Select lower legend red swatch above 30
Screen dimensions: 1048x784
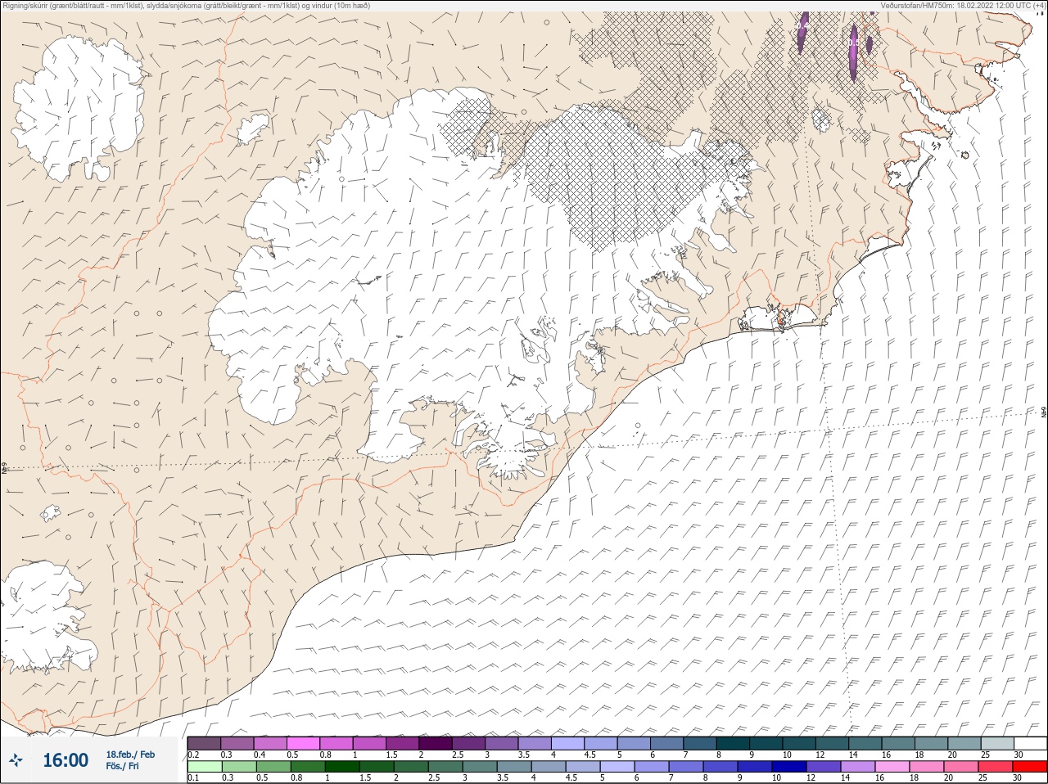click(1030, 767)
